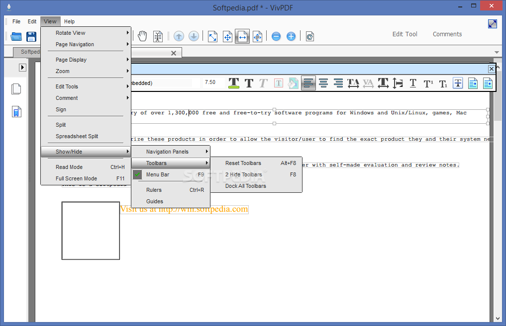The image size is (506, 326).
Task: Expand Page Display submenu
Action: point(86,60)
